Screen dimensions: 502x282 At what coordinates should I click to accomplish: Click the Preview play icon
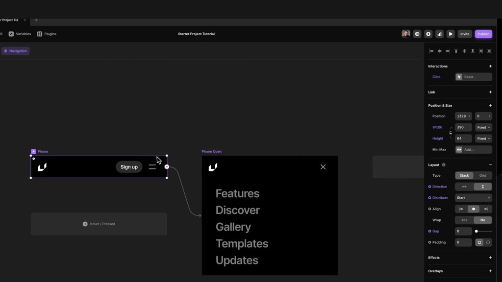[x=451, y=34]
